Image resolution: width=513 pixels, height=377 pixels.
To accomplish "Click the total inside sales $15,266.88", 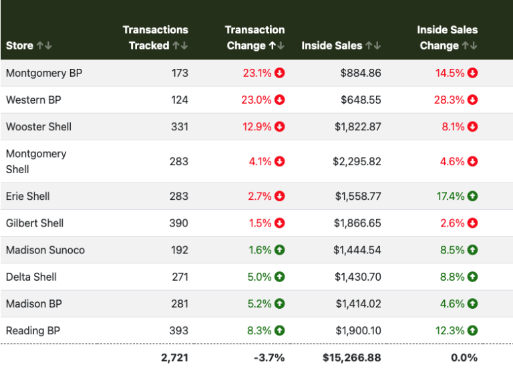I will pos(352,358).
